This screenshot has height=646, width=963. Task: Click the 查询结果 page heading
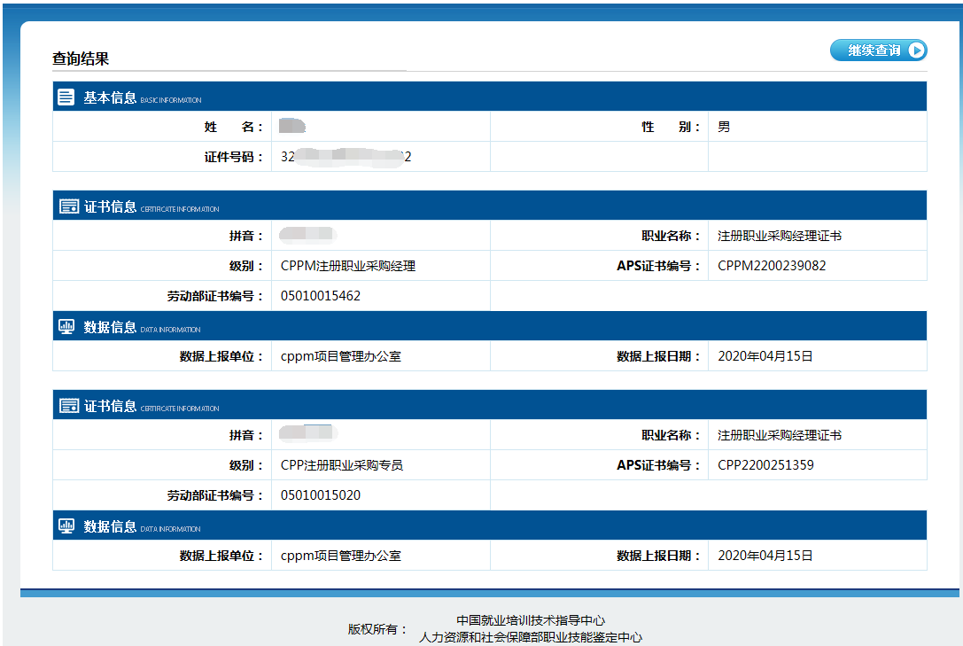81,59
